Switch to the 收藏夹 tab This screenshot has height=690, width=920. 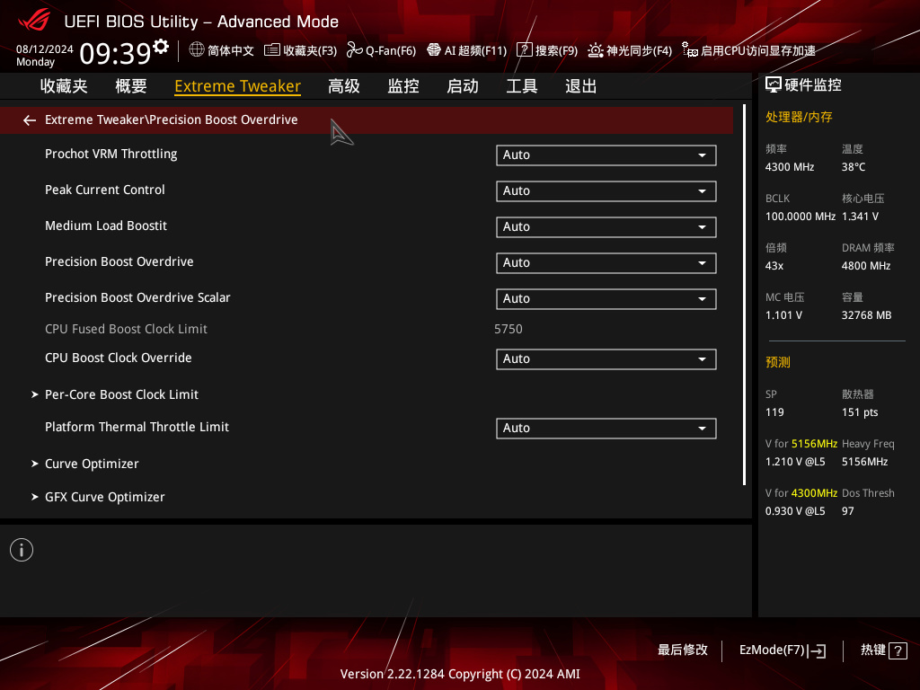[64, 86]
